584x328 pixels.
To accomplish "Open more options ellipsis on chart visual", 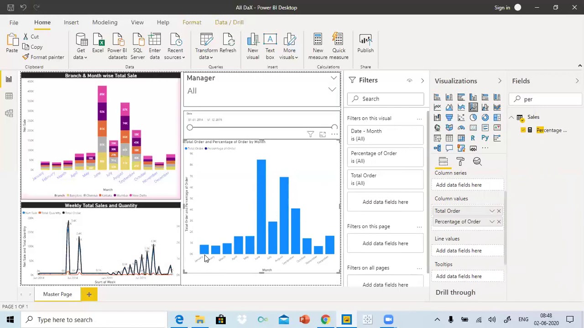I will point(334,134).
